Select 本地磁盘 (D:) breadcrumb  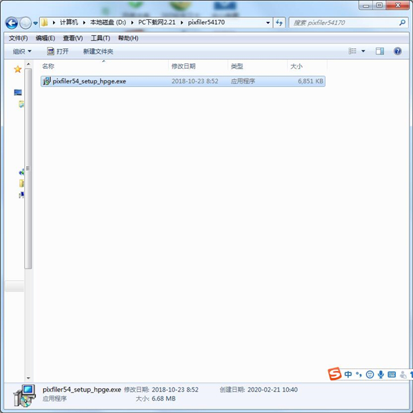108,23
